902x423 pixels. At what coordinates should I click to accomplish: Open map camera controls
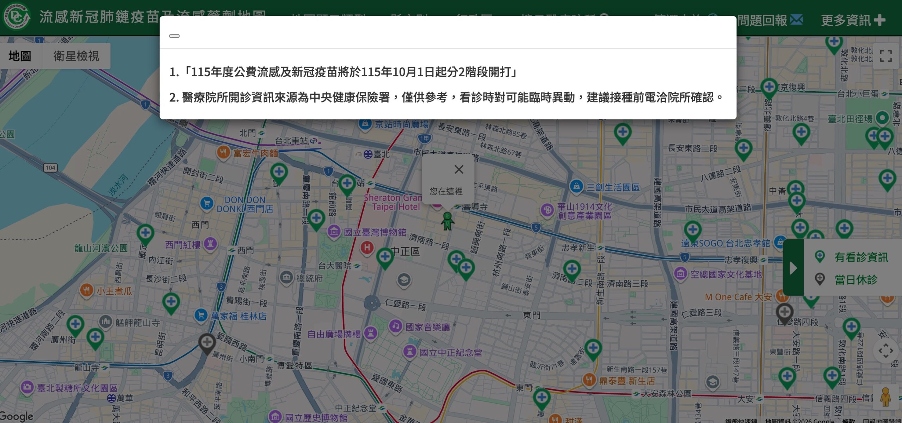click(885, 351)
